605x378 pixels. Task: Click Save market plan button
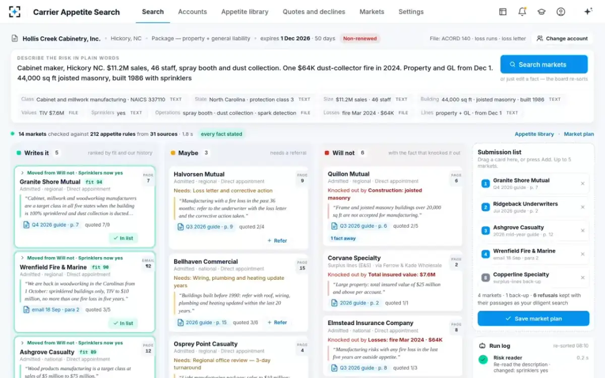[x=533, y=319]
